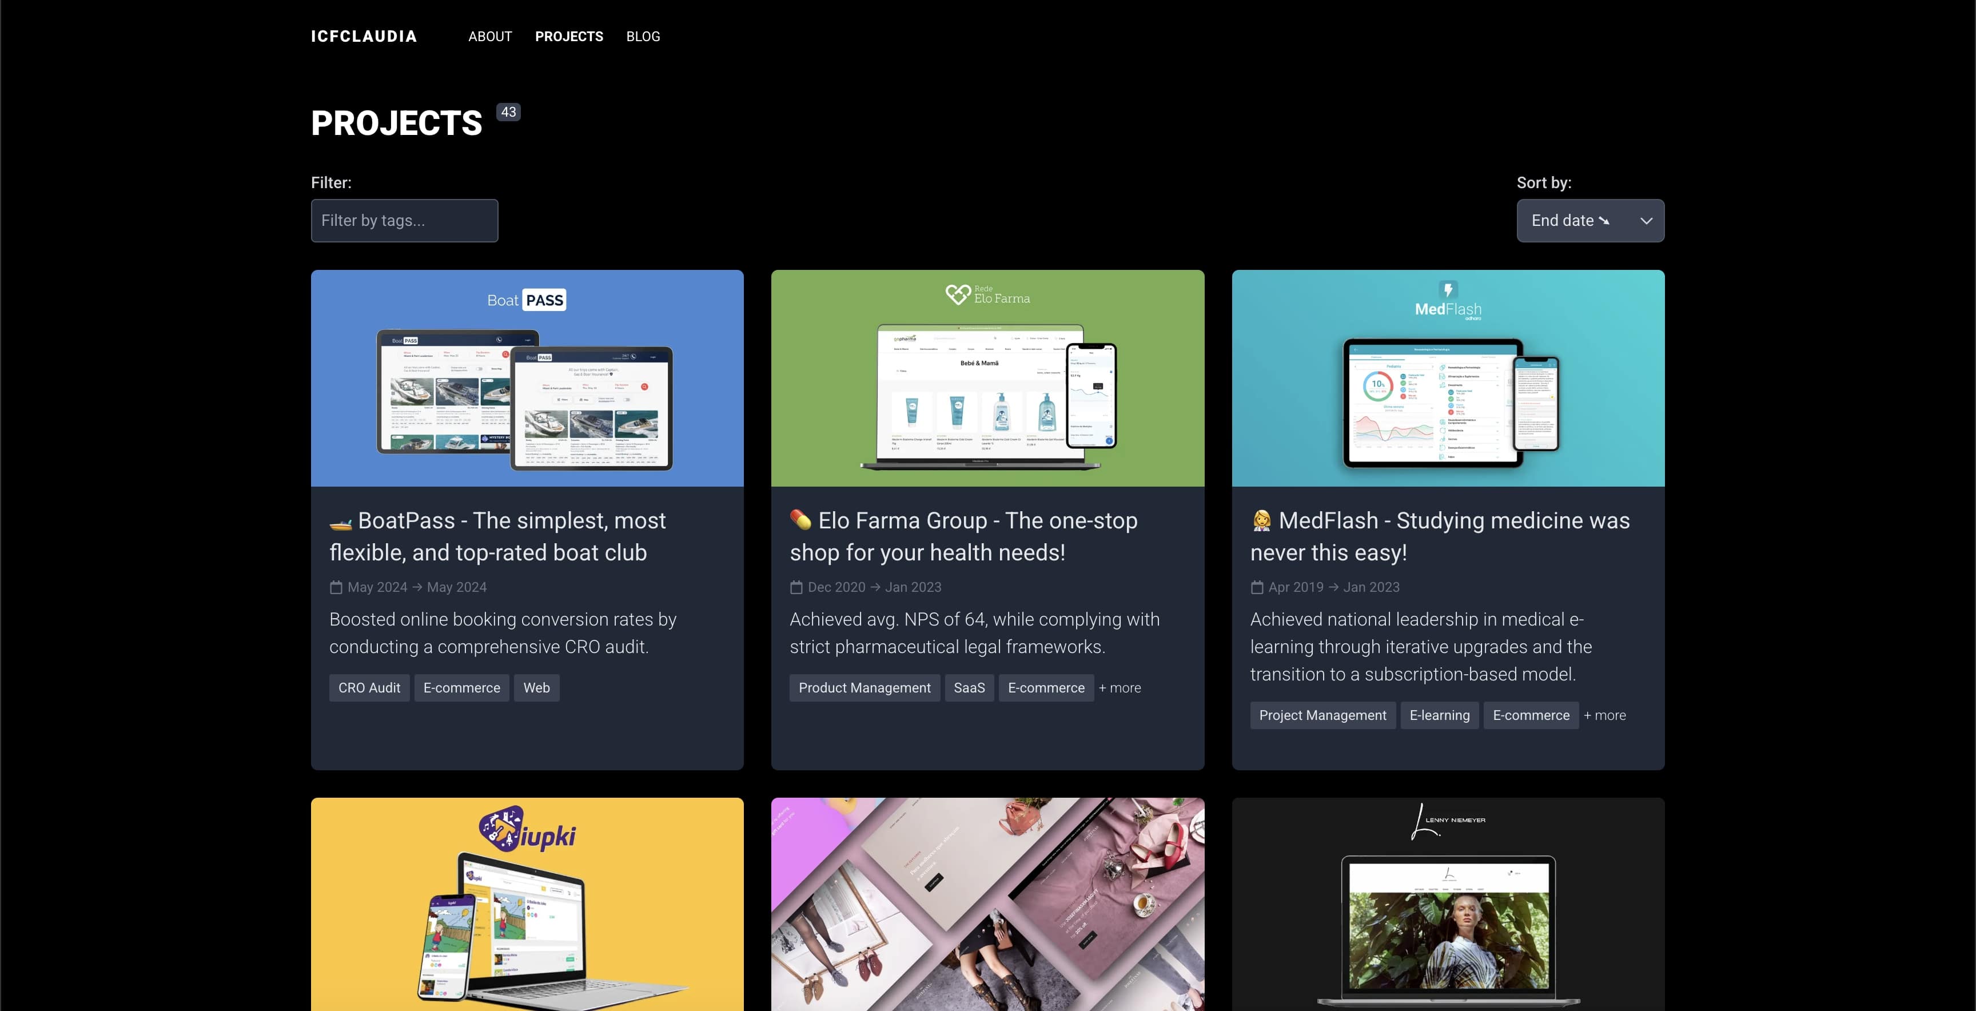Click the calendar icon on the BoatPass card
Image resolution: width=1976 pixels, height=1011 pixels.
335,587
